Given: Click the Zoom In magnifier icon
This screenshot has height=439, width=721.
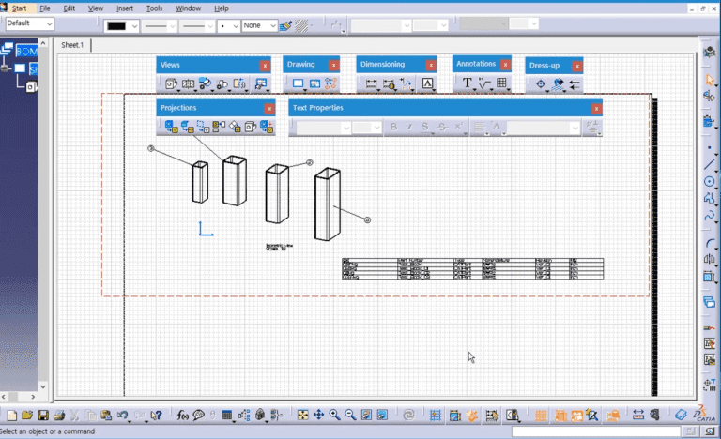Looking at the screenshot, I should (334, 415).
